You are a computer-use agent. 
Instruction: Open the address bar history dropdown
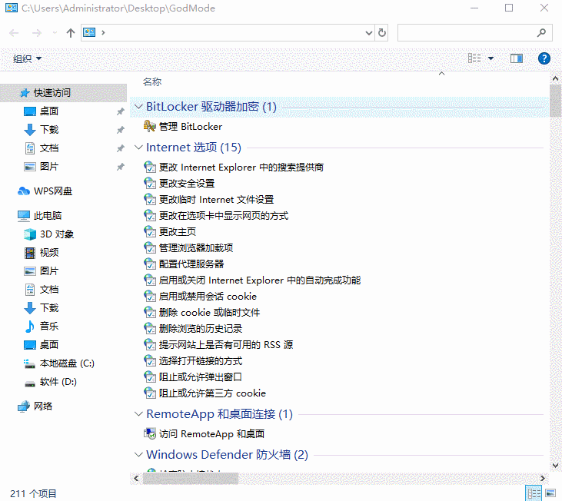pyautogui.click(x=369, y=33)
